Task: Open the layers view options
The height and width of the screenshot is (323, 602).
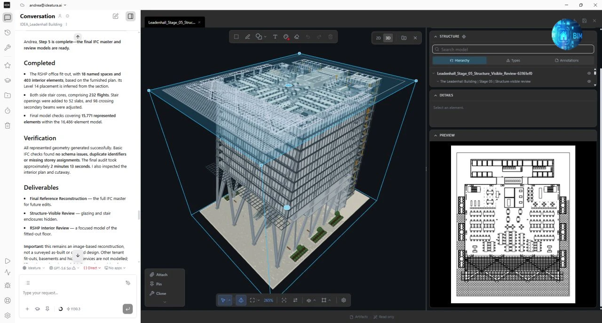Action: click(x=310, y=300)
